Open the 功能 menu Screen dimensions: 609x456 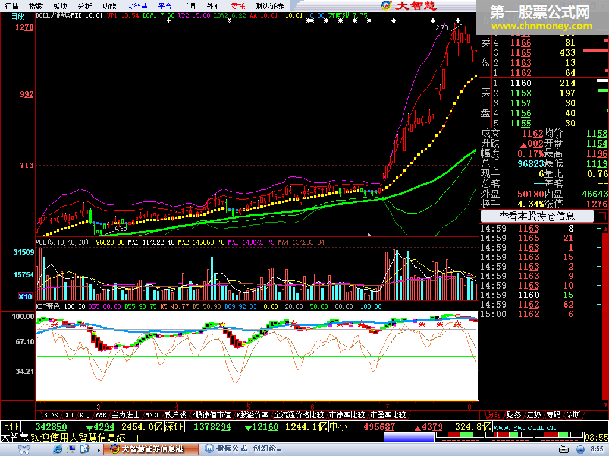tap(109, 6)
